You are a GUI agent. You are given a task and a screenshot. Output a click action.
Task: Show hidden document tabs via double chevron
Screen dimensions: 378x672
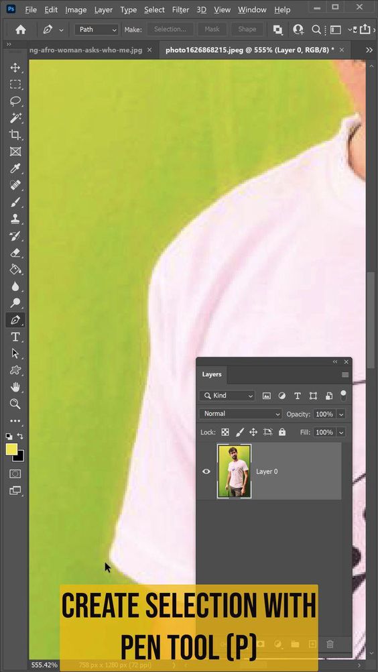(x=369, y=50)
